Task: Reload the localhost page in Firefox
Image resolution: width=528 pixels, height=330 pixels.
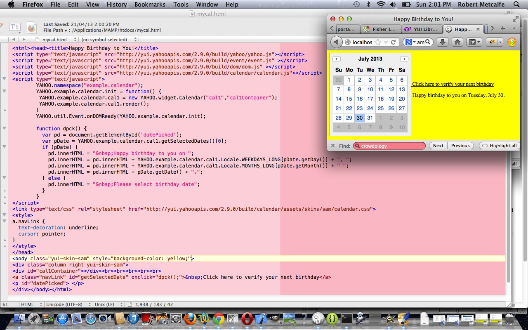Action: (394, 42)
